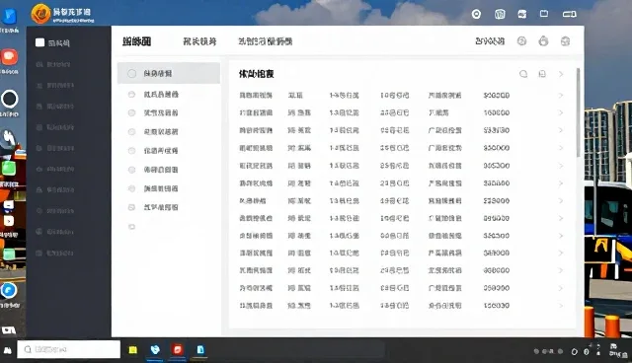
Task: Click the magnifier icon in taskbar search box
Action: point(28,349)
